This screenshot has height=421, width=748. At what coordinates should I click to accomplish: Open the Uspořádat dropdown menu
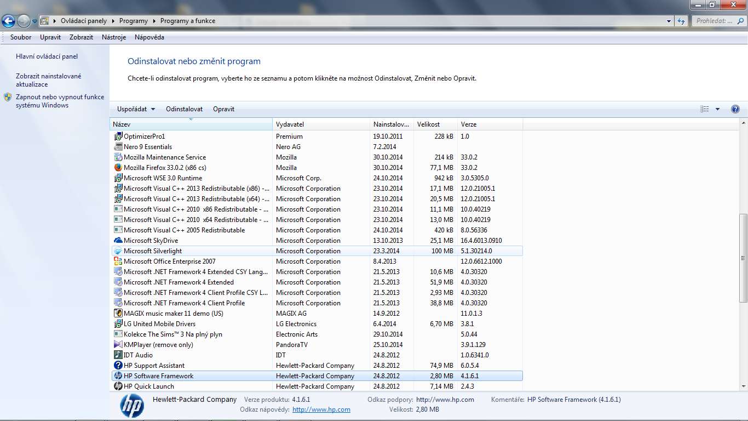(136, 109)
